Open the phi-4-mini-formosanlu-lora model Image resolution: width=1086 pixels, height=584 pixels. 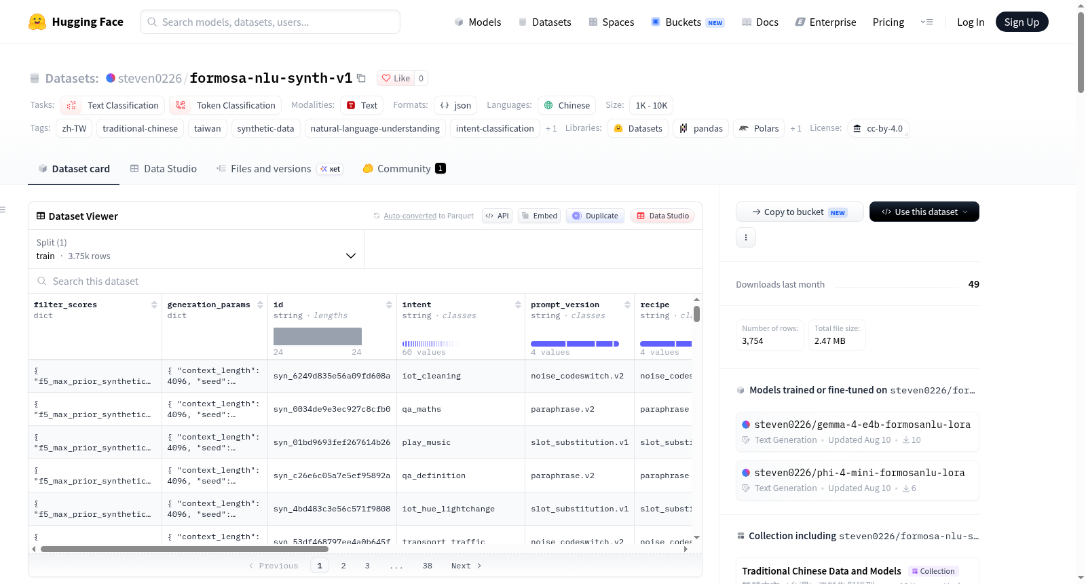tap(858, 480)
